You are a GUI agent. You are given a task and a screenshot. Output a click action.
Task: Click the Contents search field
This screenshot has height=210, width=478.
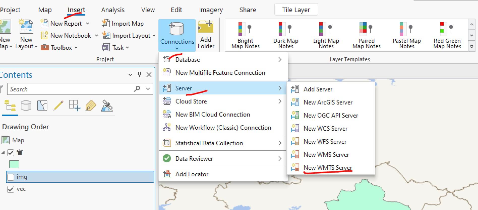coord(71,89)
